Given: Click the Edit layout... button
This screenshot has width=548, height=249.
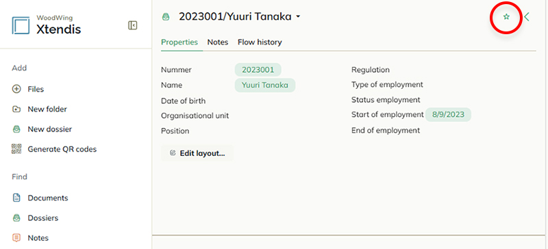Looking at the screenshot, I should tap(197, 153).
